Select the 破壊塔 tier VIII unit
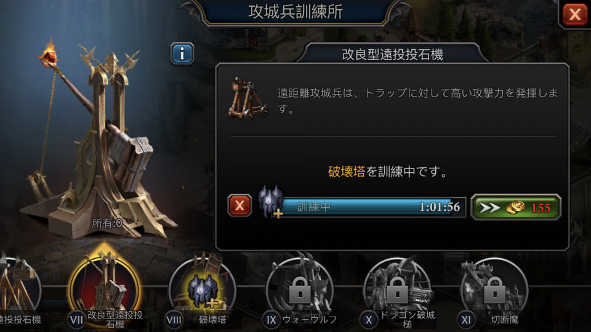 click(x=203, y=290)
